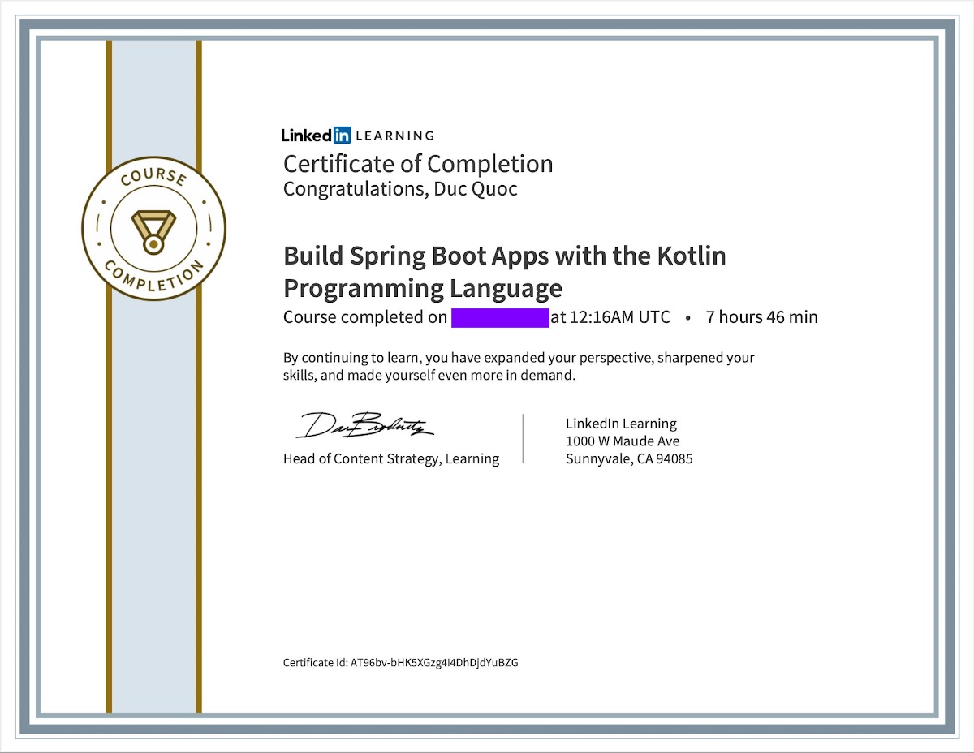Open the "Build Spring Boot Apps" course title
Image resolution: width=974 pixels, height=753 pixels.
click(504, 256)
